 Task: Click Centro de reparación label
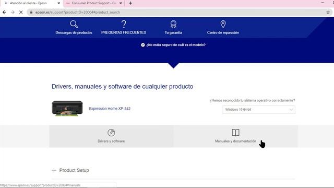[223, 32]
